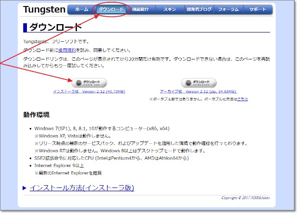Click the 動作環境 section heading
Image resolution: width=297 pixels, height=213 pixels.
coord(36,115)
